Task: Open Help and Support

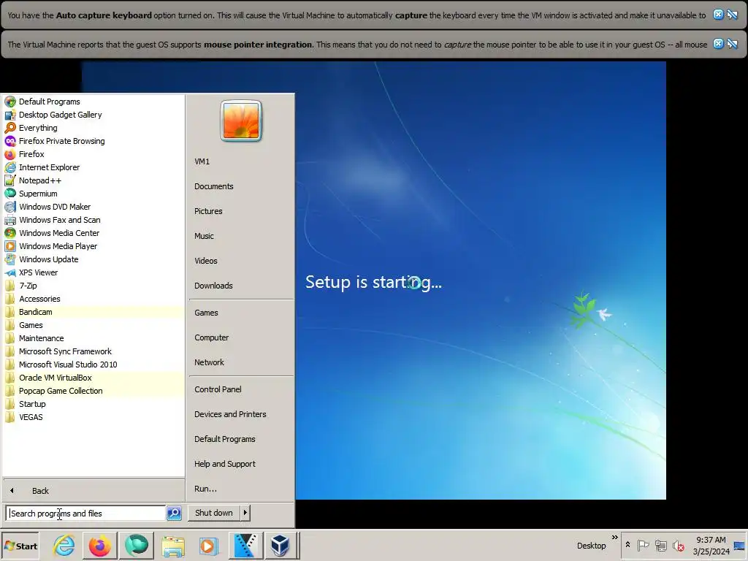Action: coord(240,464)
